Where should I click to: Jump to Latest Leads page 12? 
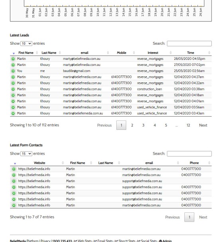pos(188,125)
